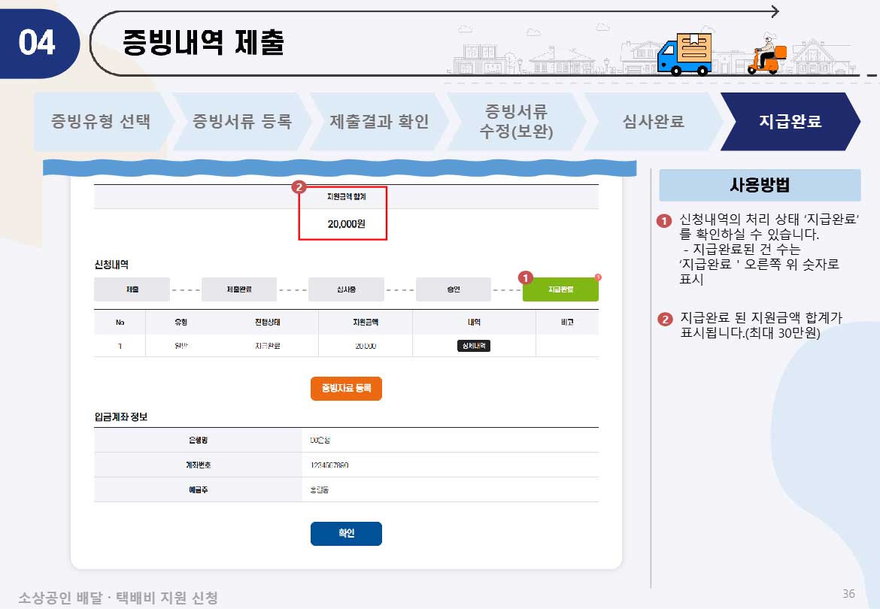
Task: Click the small count badge on green 지급완료
Action: tap(597, 277)
